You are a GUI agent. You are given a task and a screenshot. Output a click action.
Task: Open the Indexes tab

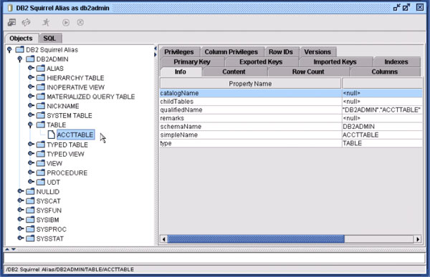(x=396, y=62)
